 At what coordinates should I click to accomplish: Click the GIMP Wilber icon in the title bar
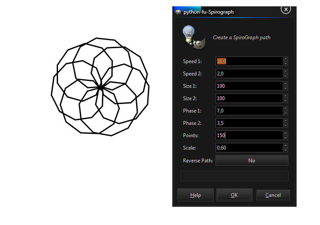click(x=178, y=12)
